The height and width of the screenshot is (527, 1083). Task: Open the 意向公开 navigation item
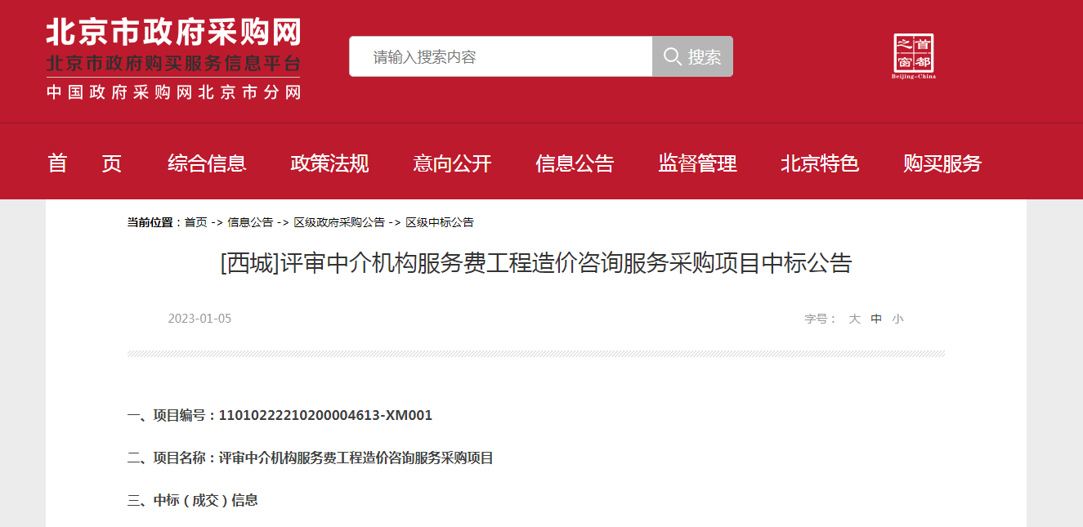coord(452,163)
